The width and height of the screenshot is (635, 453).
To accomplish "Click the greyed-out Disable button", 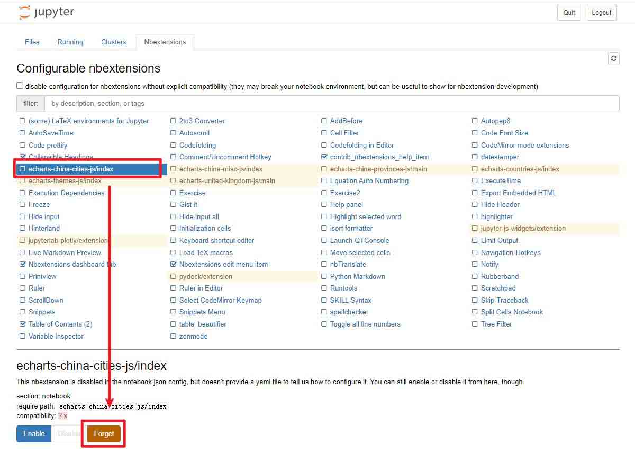I will pos(68,433).
